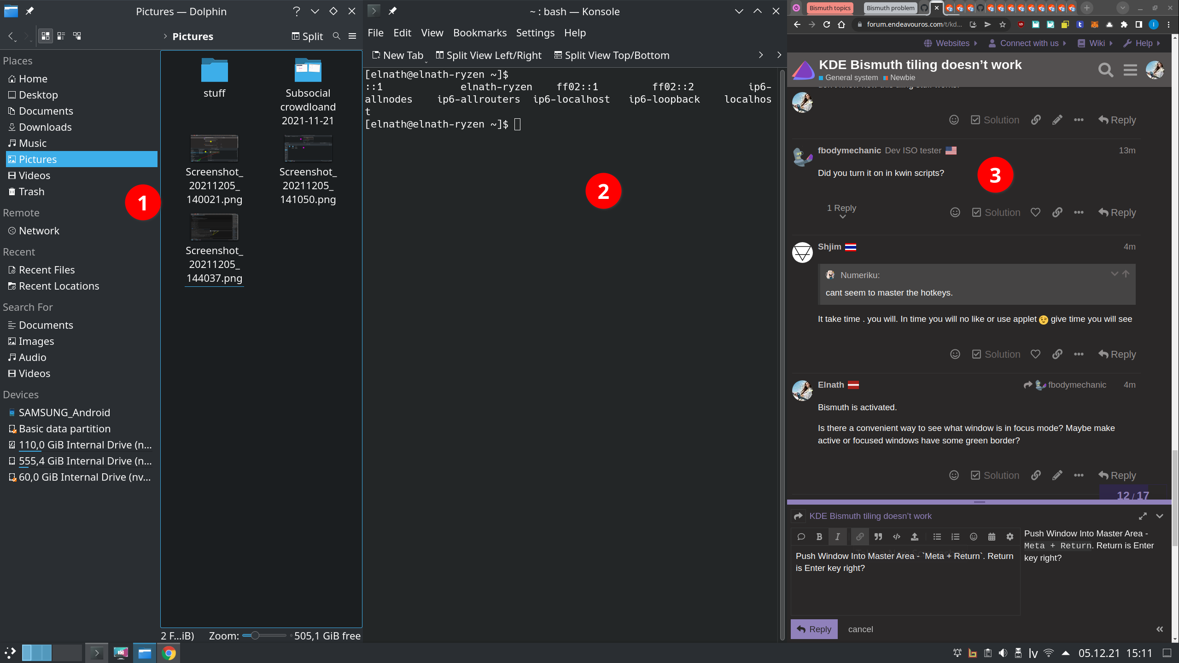Submit post with purple Reply button
Viewport: 1179px width, 663px height.
click(814, 629)
